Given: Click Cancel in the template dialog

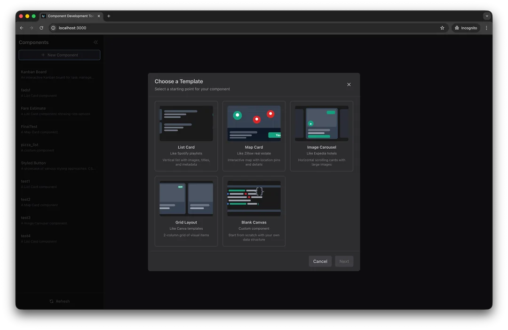Looking at the screenshot, I should 320,261.
